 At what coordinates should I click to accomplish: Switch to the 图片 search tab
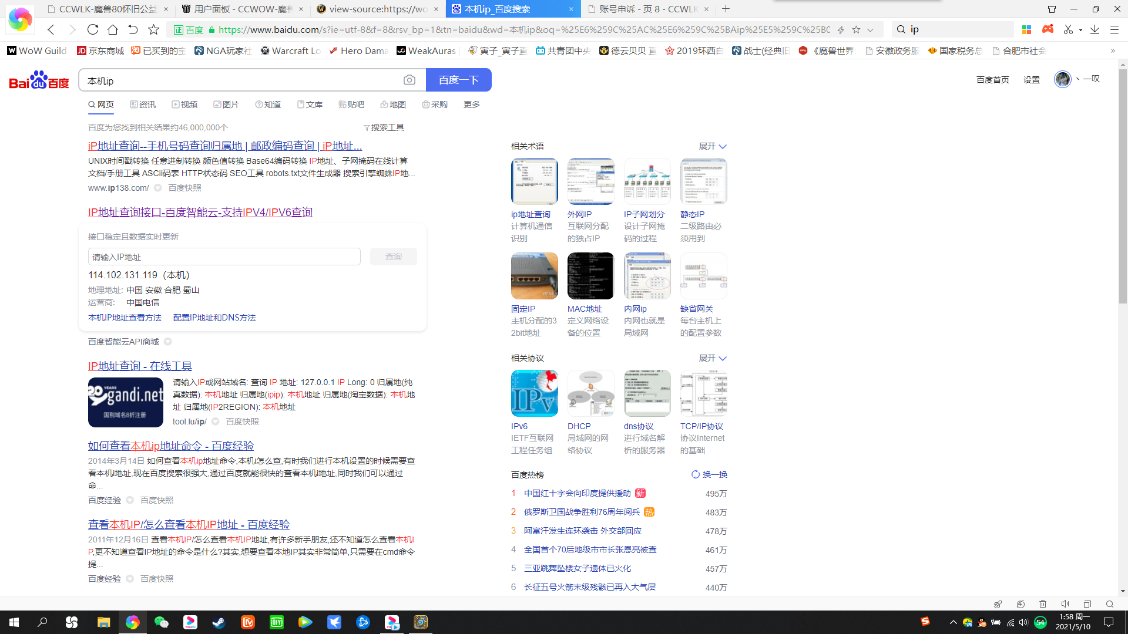[x=227, y=104]
